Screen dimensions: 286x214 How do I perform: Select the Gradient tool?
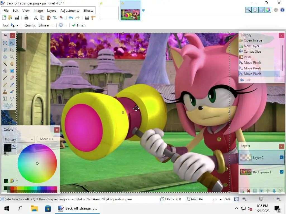pos(12,71)
